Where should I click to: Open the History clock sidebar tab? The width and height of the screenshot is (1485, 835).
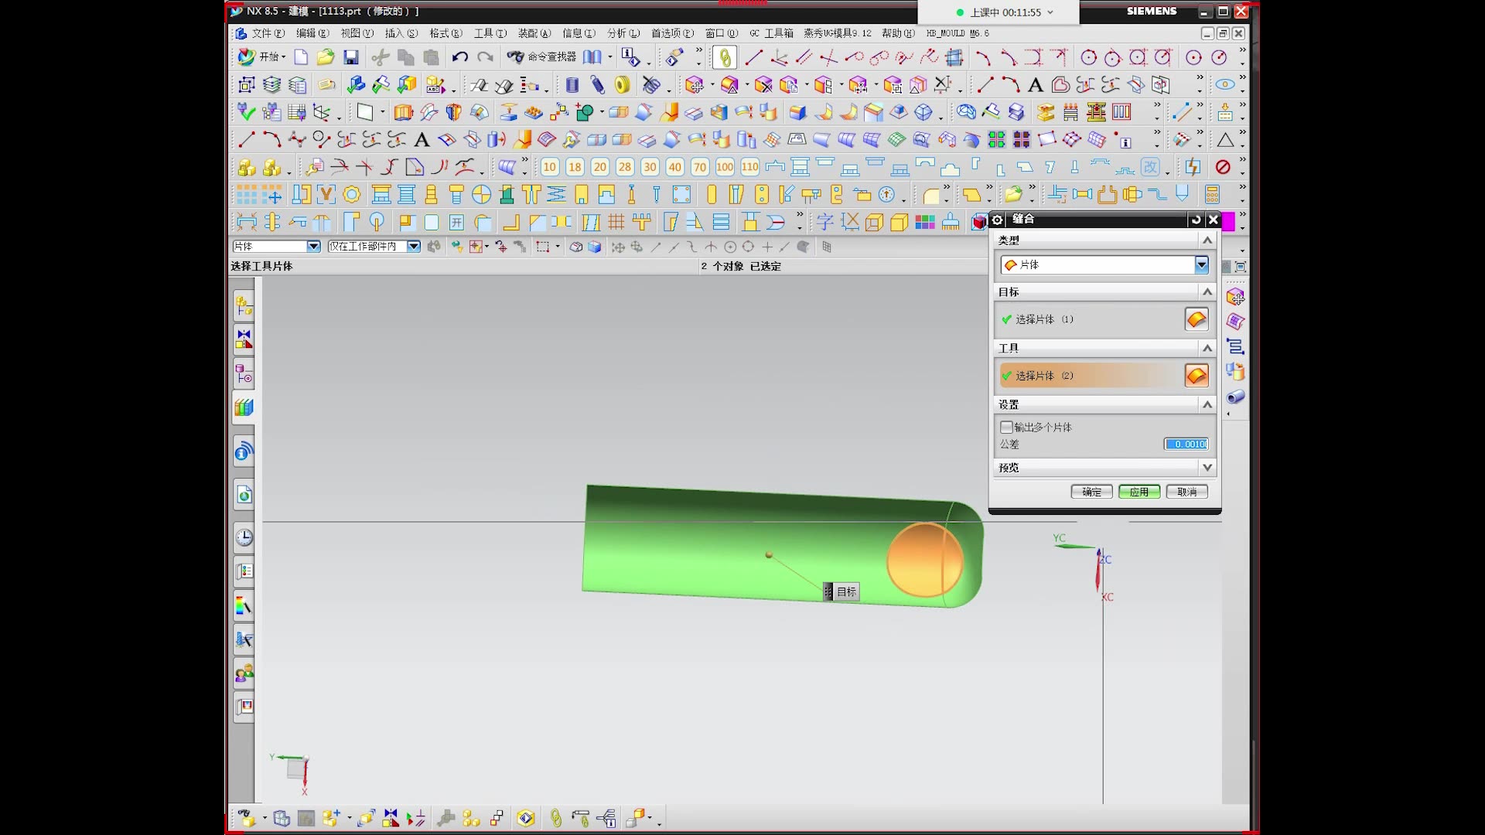[x=244, y=537]
